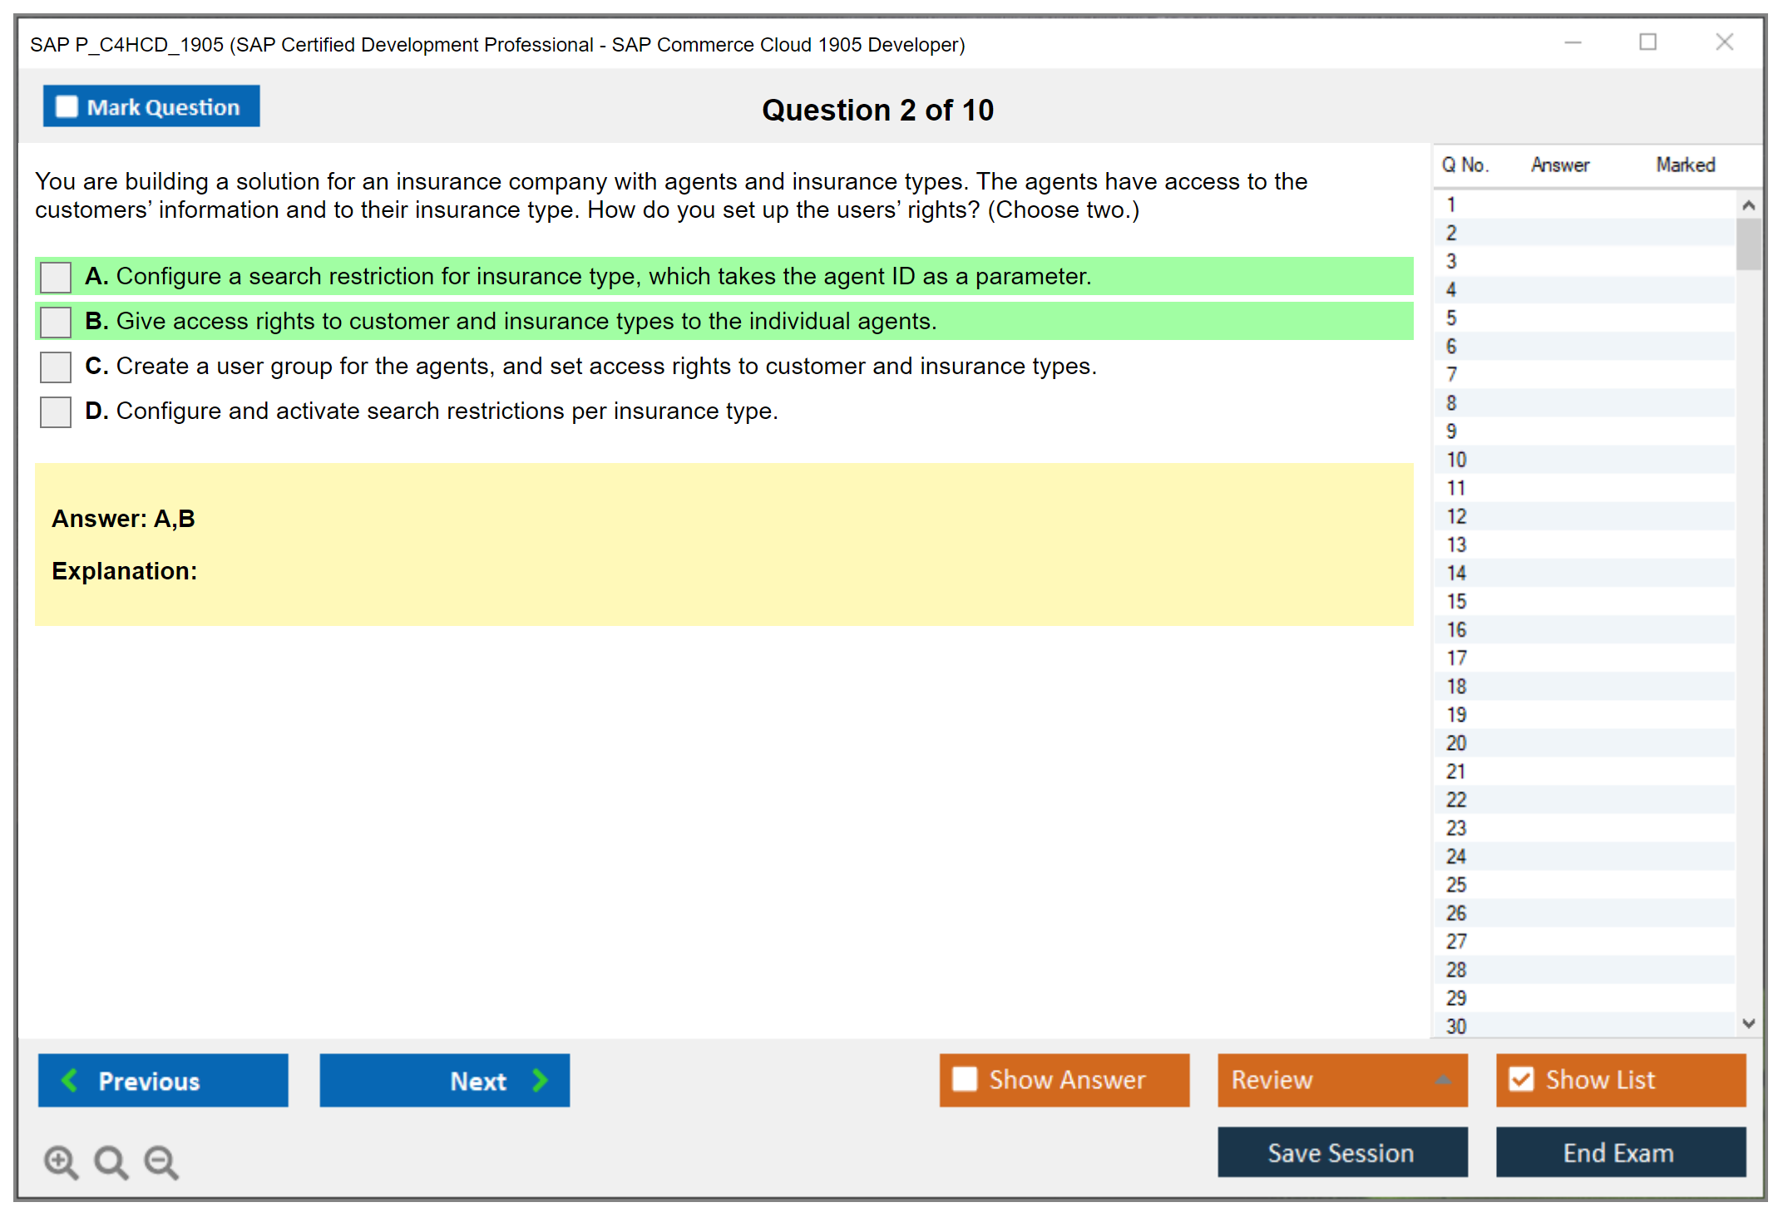Image resolution: width=1788 pixels, height=1222 pixels.
Task: Tick the Mark Question checkbox
Action: pyautogui.click(x=67, y=107)
